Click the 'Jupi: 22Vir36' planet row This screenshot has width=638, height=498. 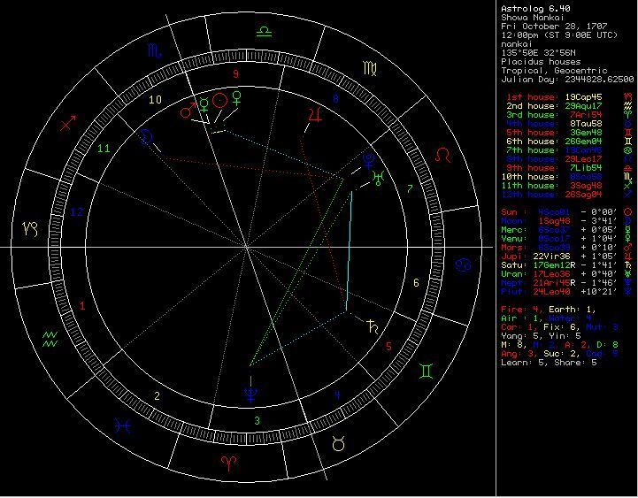(x=567, y=257)
